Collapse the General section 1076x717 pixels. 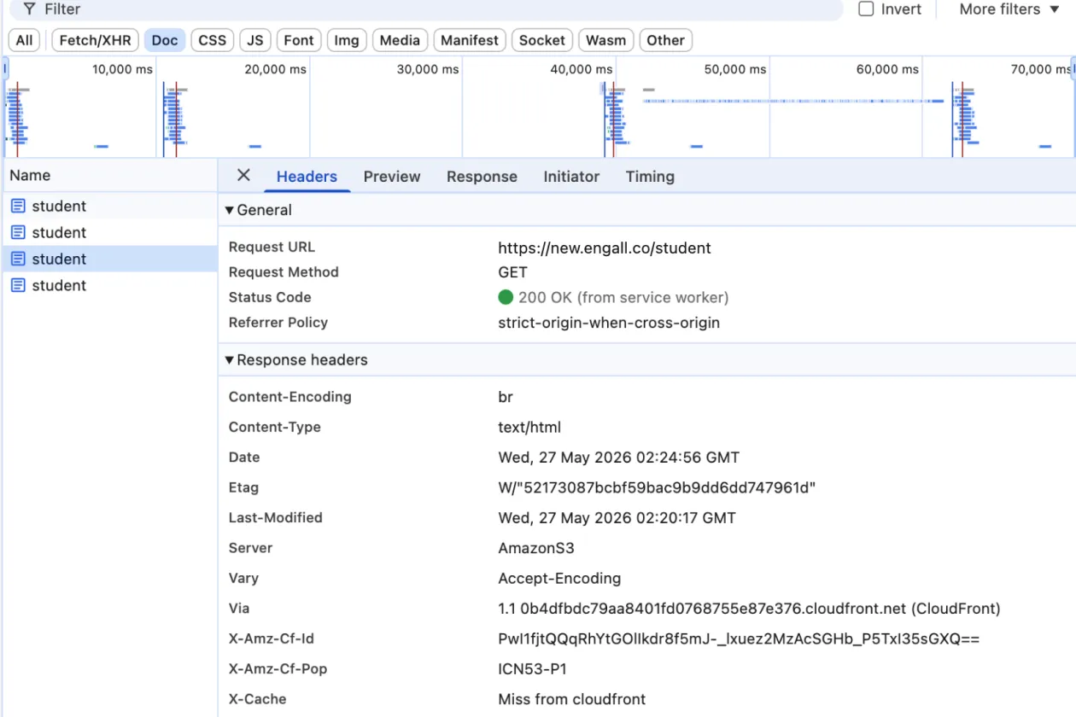(x=229, y=210)
